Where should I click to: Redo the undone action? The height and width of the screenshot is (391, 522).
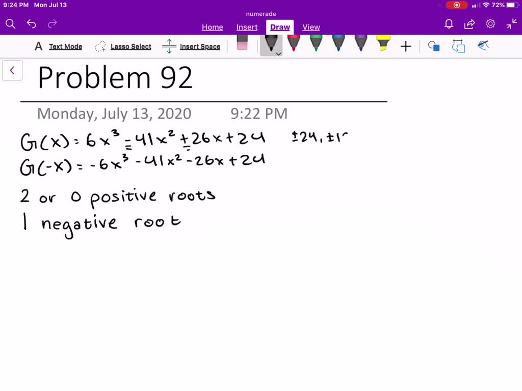53,24
